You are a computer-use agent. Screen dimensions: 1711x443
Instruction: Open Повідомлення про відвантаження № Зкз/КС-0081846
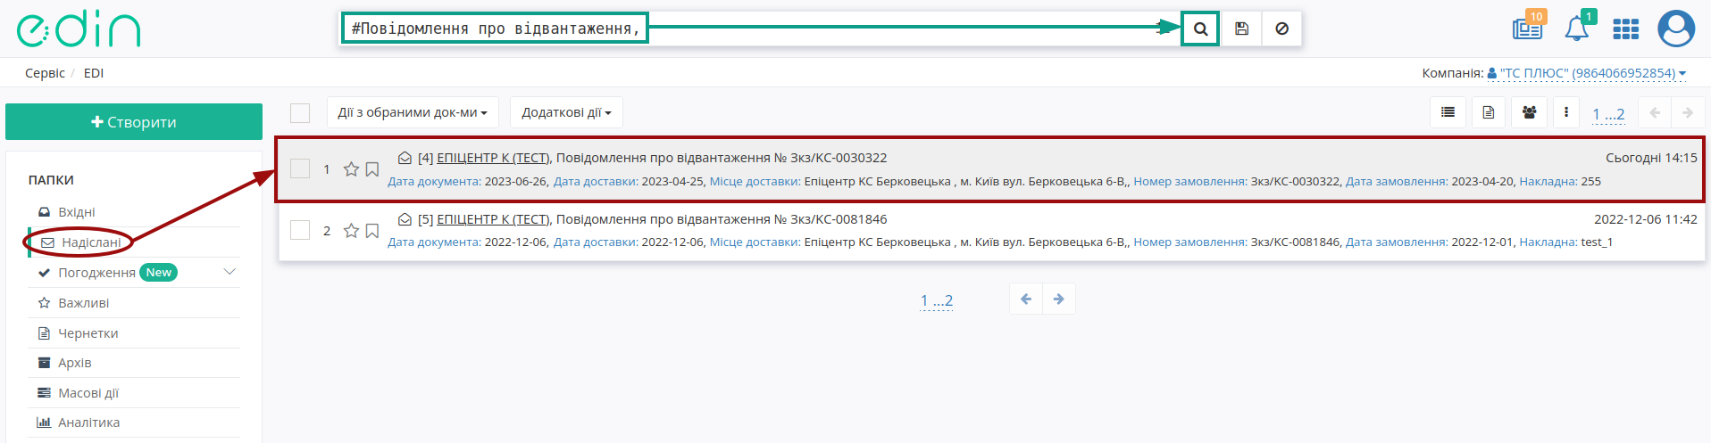[722, 219]
